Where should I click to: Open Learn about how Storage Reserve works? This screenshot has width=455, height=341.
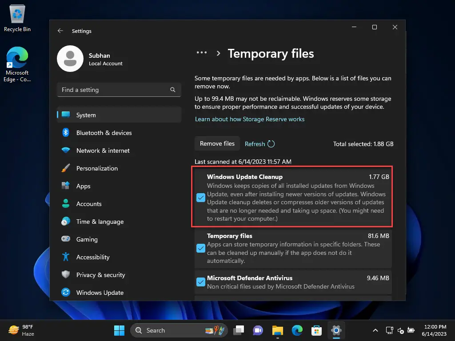(250, 119)
